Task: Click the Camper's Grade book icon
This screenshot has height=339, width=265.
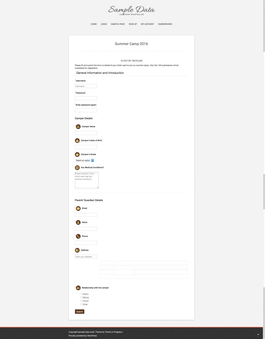Action: [x=77, y=154]
